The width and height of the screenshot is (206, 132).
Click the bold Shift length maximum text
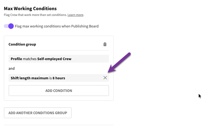29,78
